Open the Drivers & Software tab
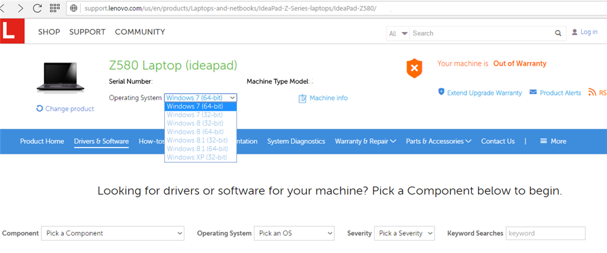The image size is (607, 253). [x=101, y=141]
